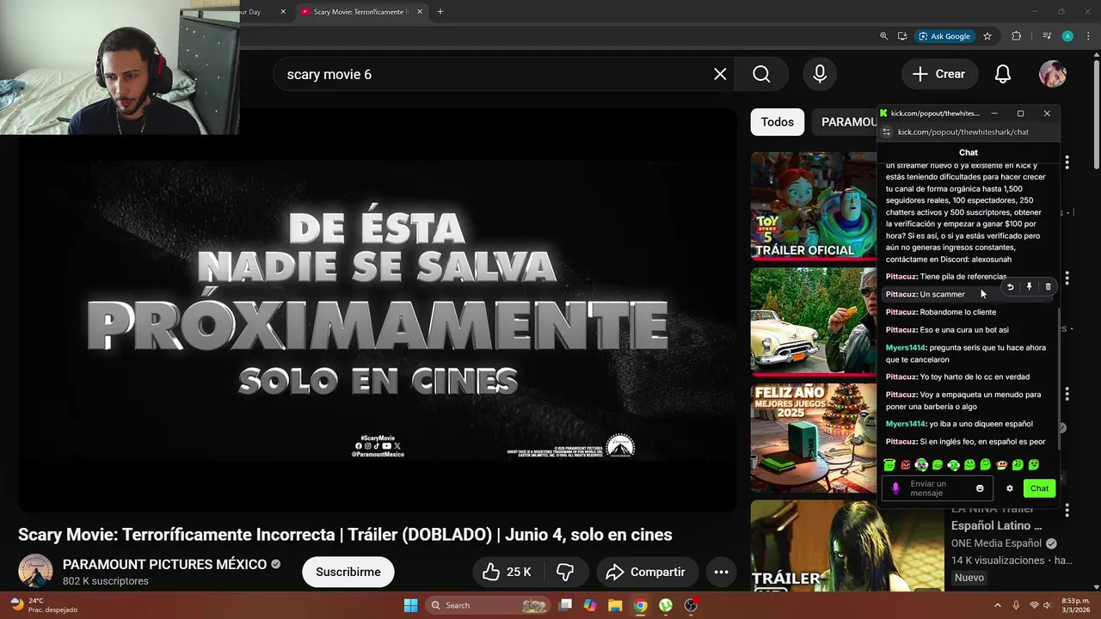
Task: Open the yellow vintage car video thumbnail
Action: [813, 322]
